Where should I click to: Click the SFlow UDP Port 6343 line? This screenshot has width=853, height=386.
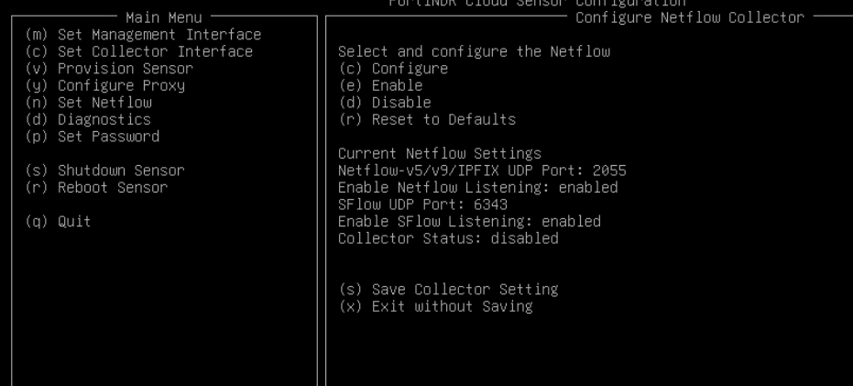point(422,204)
